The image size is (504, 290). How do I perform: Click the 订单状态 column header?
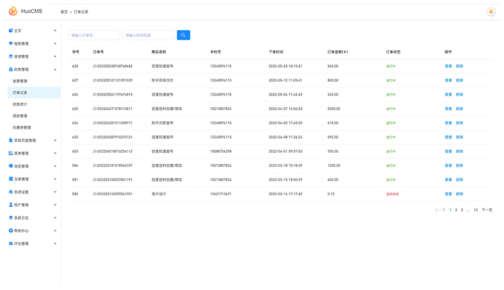coord(393,52)
